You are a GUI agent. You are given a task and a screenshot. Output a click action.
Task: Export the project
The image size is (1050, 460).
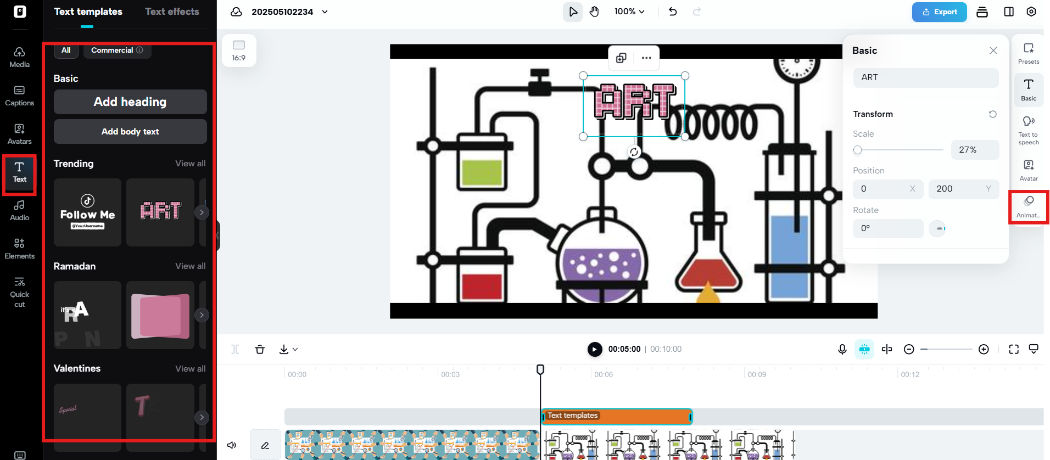939,12
